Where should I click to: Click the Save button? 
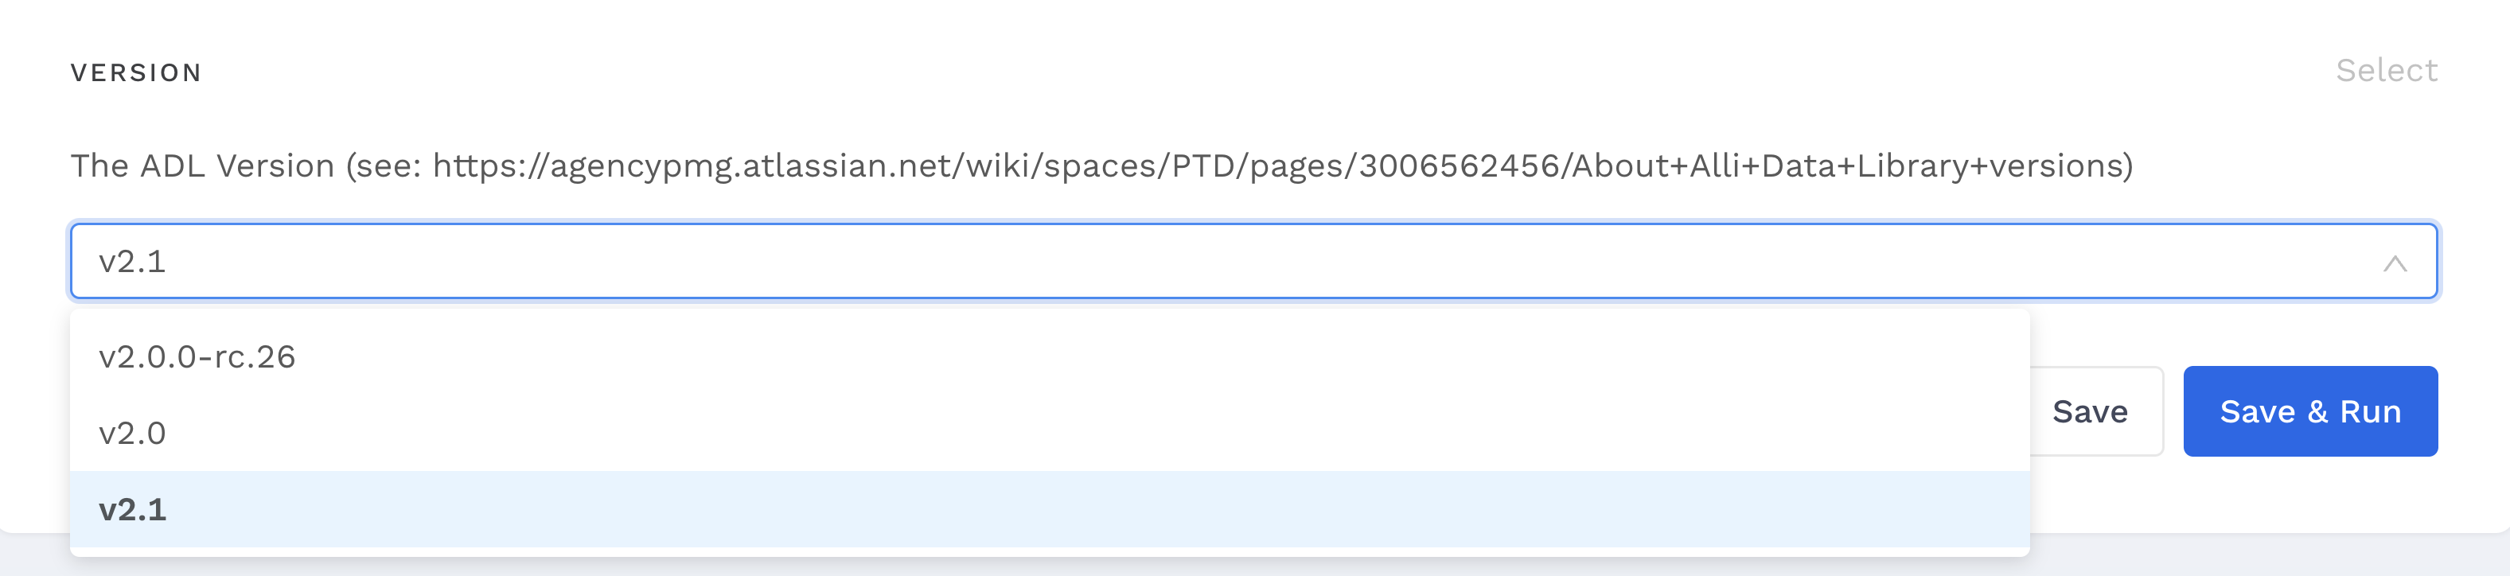click(x=2095, y=411)
